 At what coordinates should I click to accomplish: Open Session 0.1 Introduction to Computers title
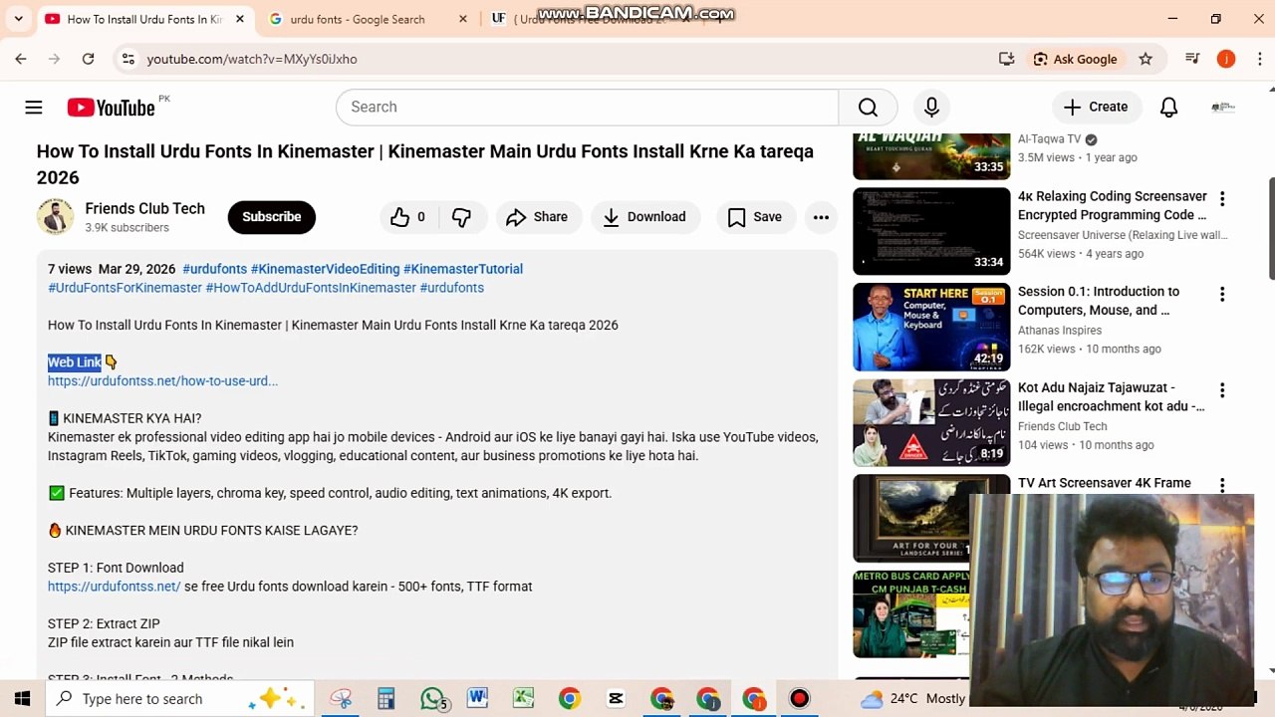(x=1099, y=301)
